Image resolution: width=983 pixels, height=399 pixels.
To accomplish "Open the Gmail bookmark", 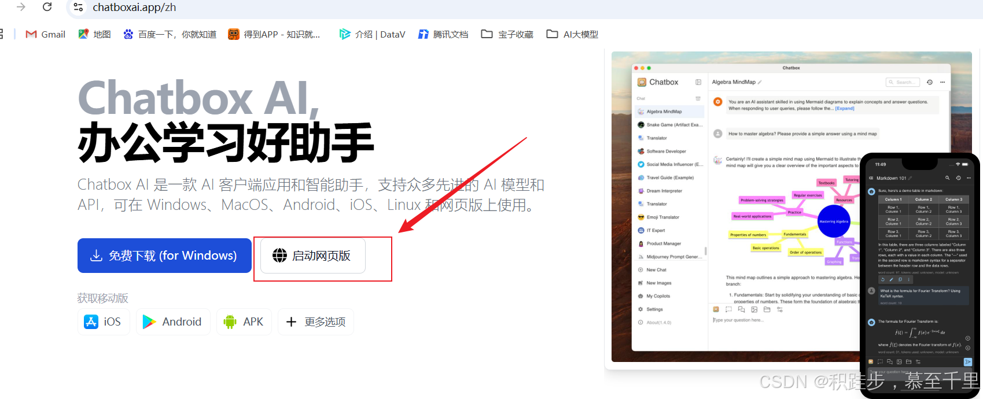I will pyautogui.click(x=46, y=34).
